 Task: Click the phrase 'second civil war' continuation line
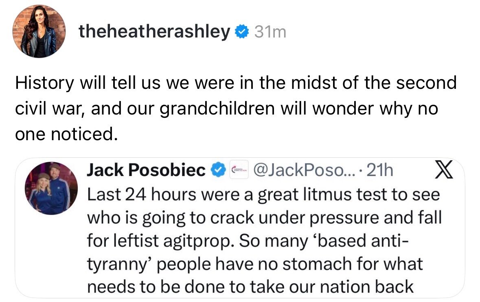61,109
